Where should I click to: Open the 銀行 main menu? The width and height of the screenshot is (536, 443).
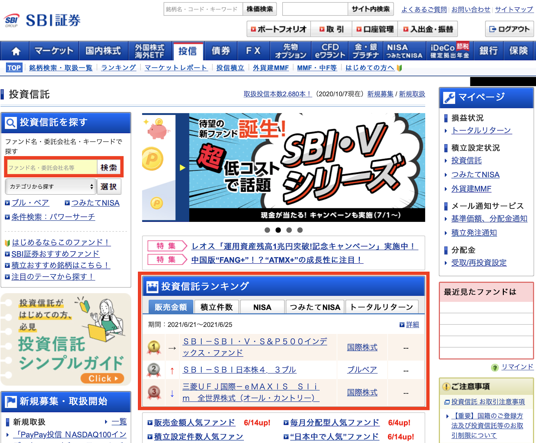(x=488, y=51)
